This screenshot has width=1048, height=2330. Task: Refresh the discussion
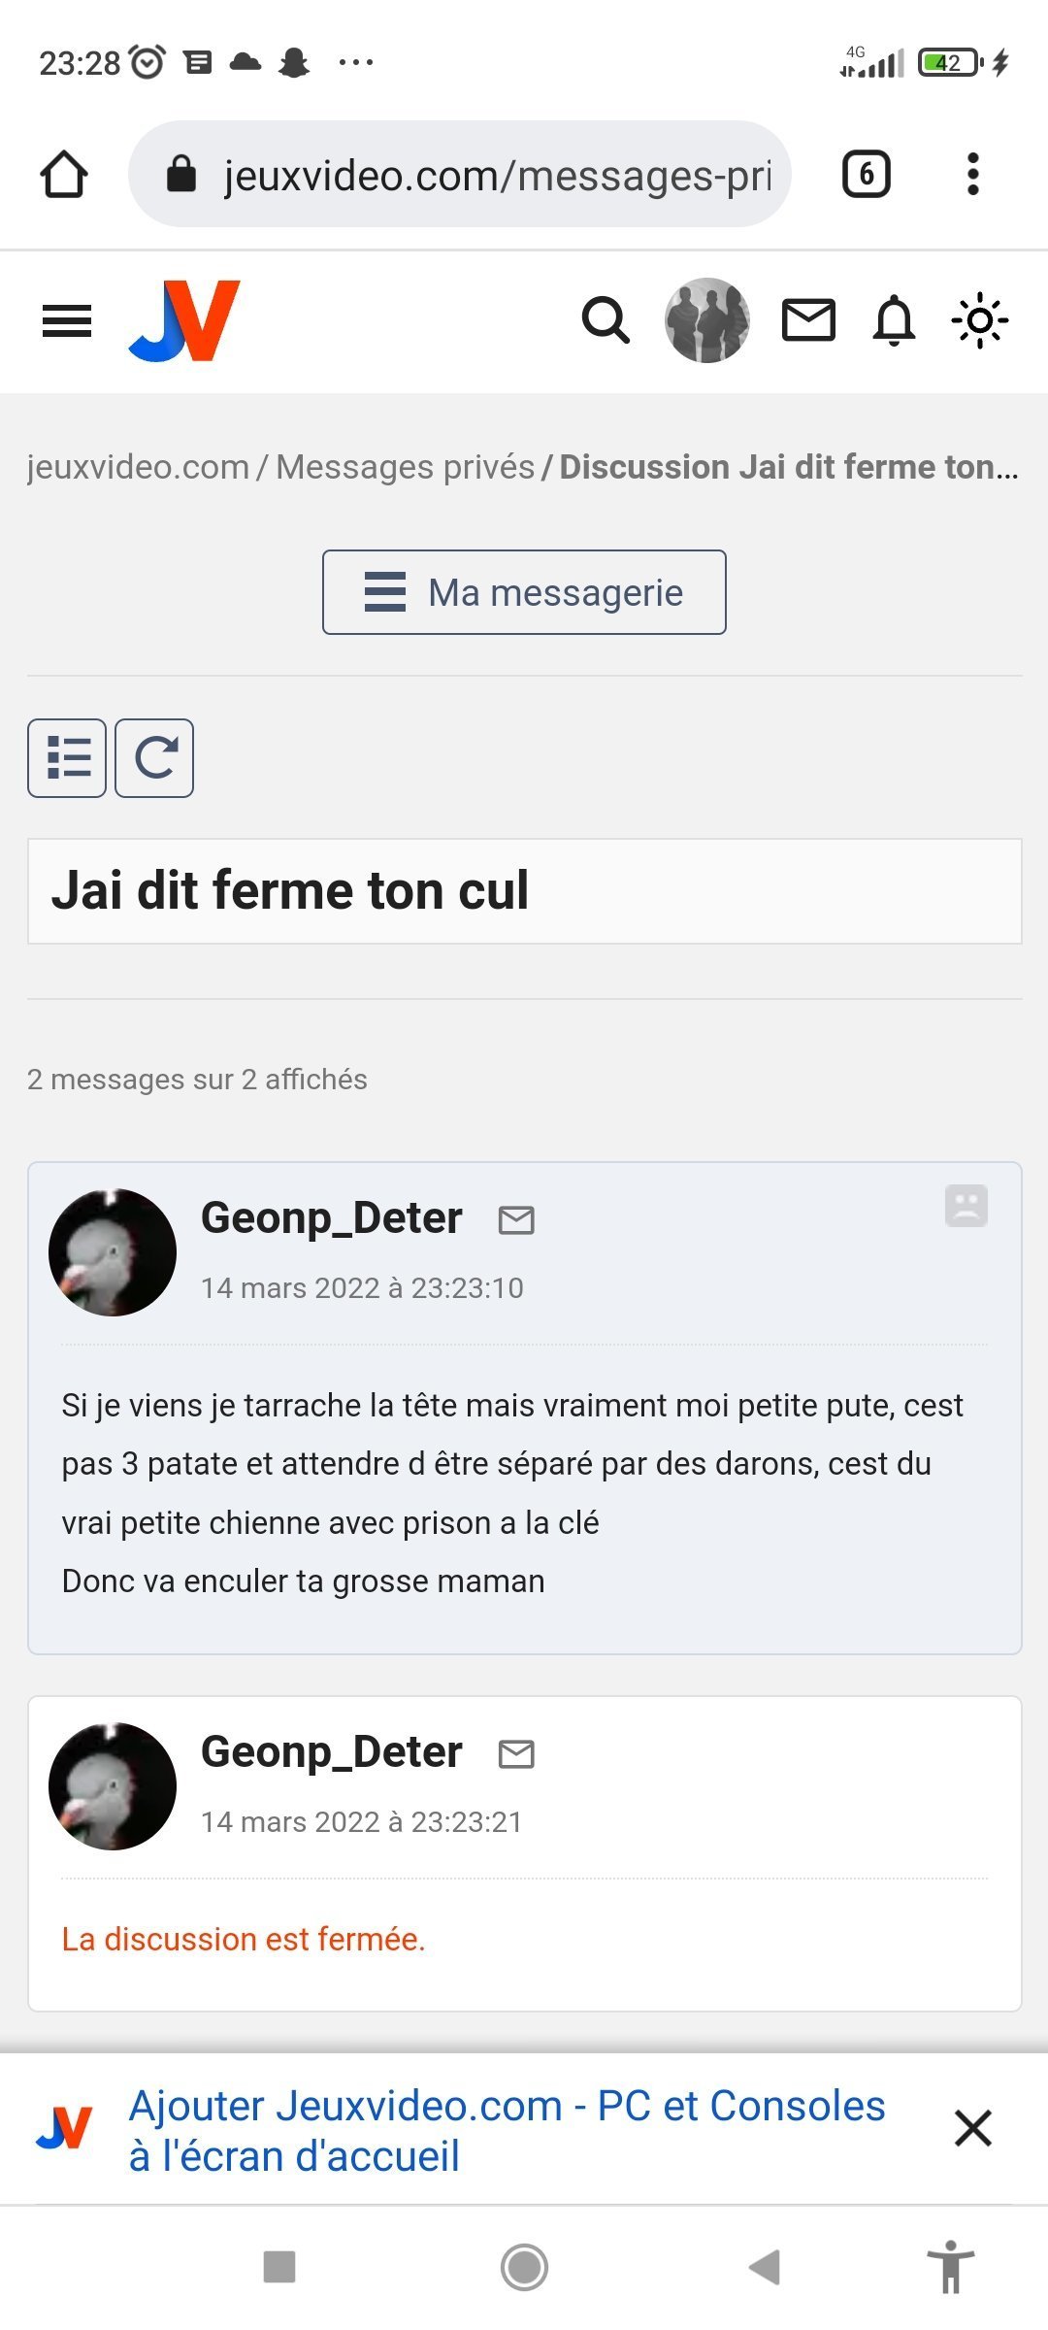[x=154, y=758]
